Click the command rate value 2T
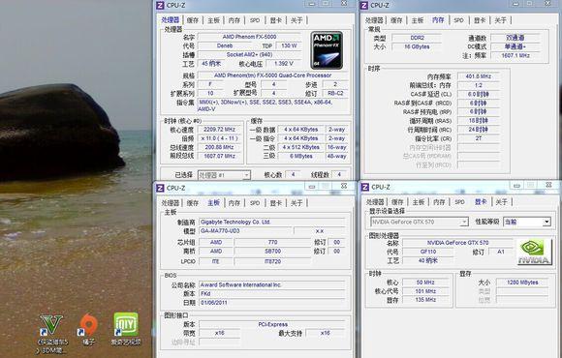This screenshot has width=562, height=358. coord(479,138)
